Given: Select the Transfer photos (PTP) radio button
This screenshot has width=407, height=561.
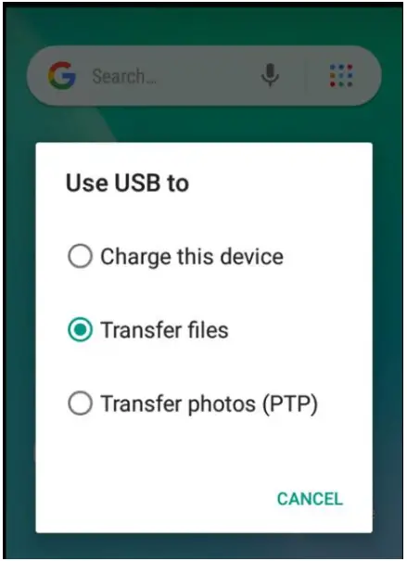Looking at the screenshot, I should pos(80,403).
